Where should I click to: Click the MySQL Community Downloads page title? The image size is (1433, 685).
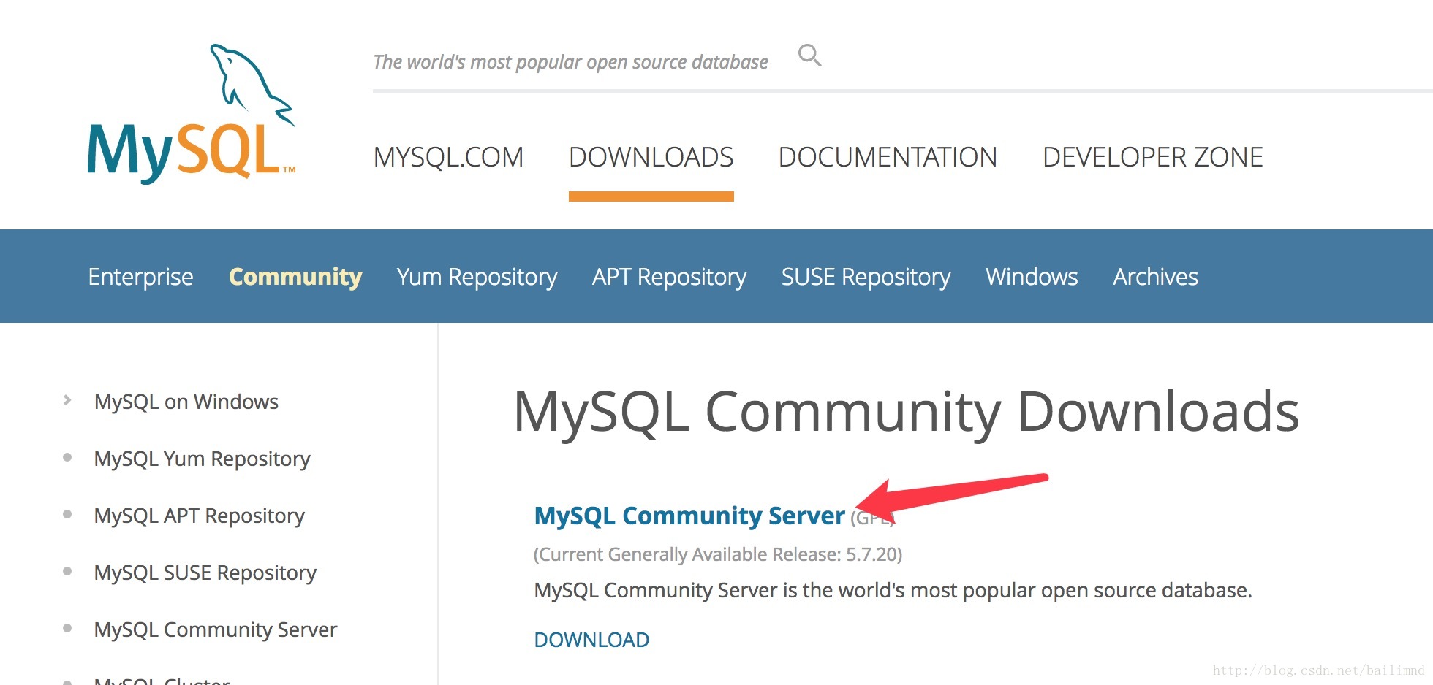tap(907, 413)
